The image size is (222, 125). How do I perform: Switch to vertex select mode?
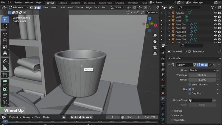tap(32, 8)
